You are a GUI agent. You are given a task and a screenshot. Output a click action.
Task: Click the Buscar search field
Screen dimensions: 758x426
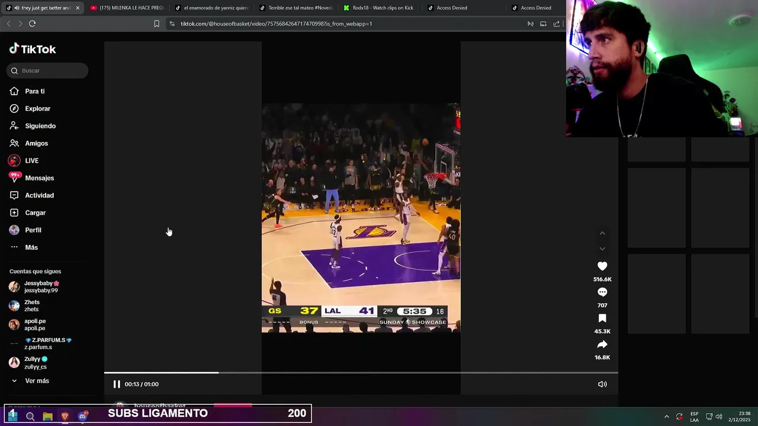[47, 70]
